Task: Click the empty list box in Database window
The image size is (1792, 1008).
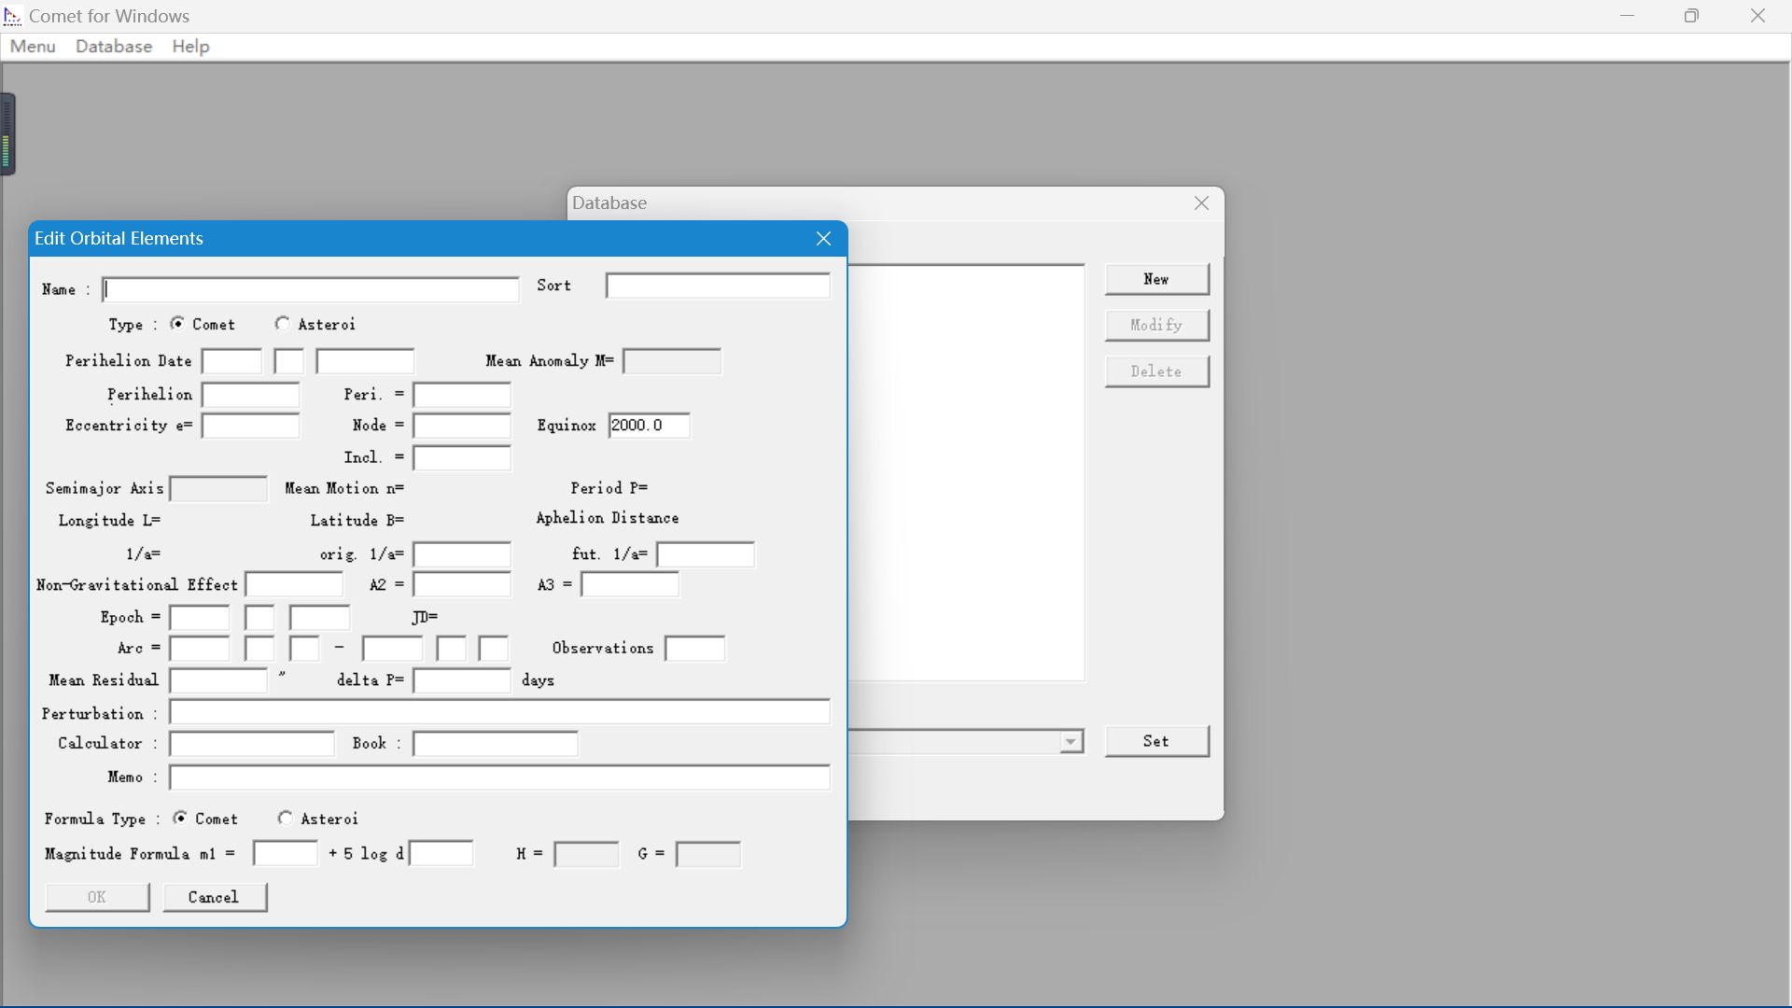Action: click(966, 473)
